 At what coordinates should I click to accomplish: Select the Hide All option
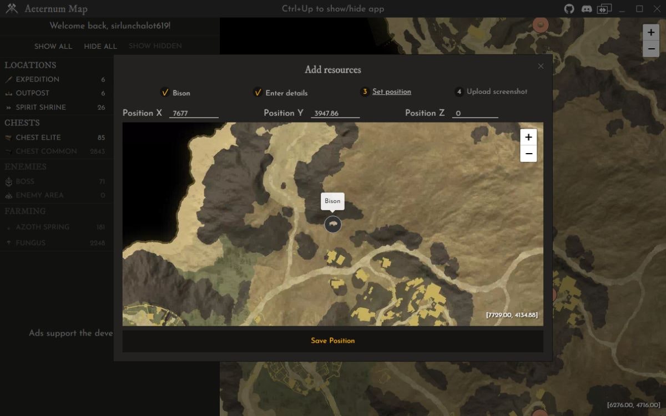(x=100, y=47)
